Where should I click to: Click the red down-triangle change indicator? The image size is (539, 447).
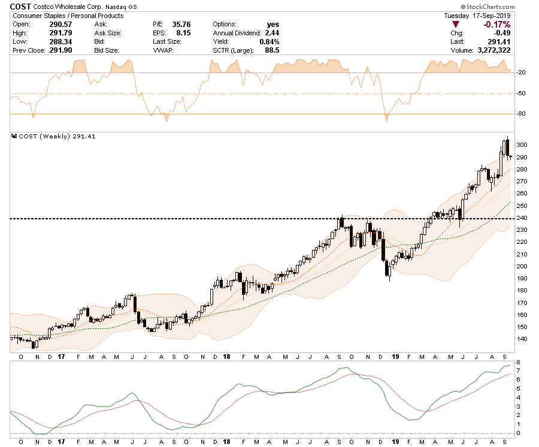(456, 25)
